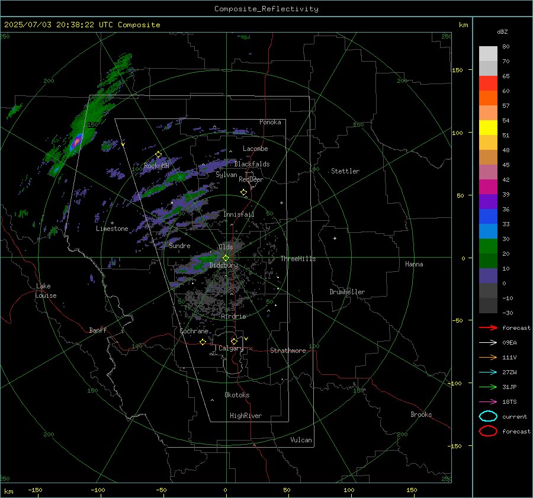Click the Drumheller label
Screen dimensions: 533x498
pos(347,292)
